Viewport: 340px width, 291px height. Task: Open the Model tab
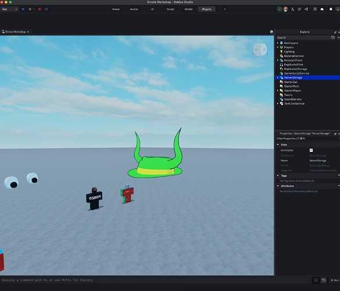pyautogui.click(x=188, y=9)
